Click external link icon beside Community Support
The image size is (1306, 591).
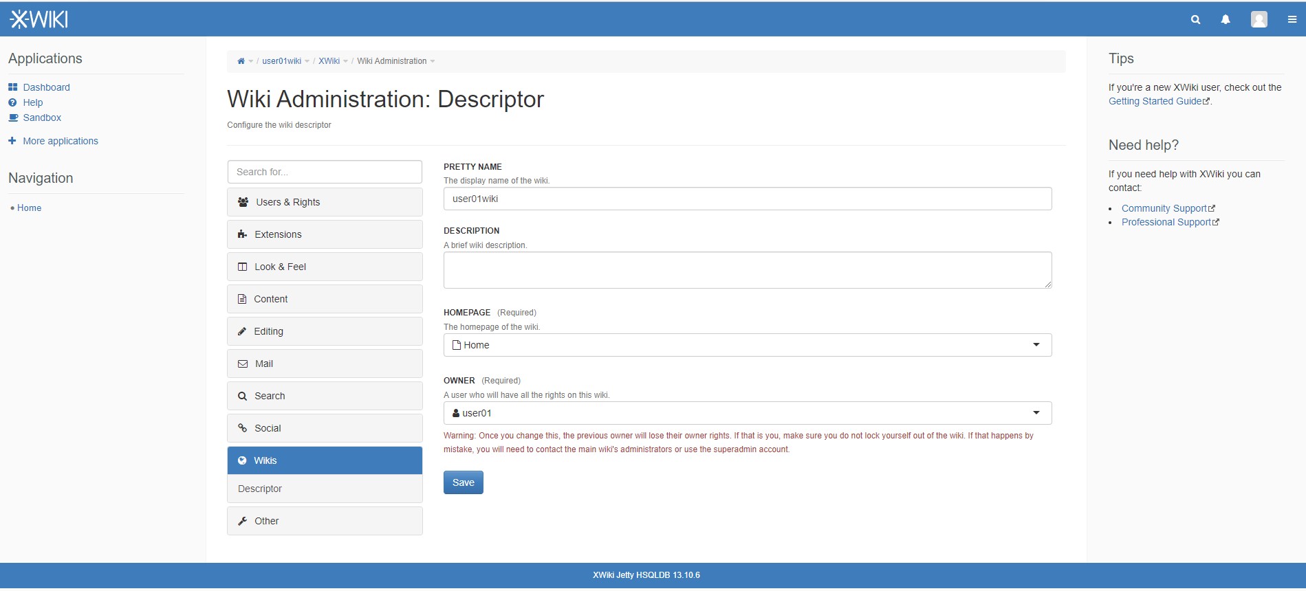(x=1212, y=209)
